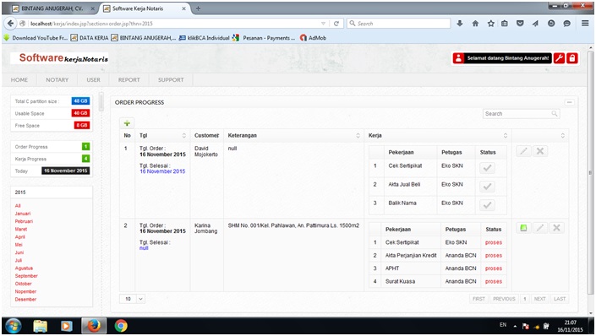Open URL bar history dropdown arrow
The image size is (596, 336).
[323, 24]
